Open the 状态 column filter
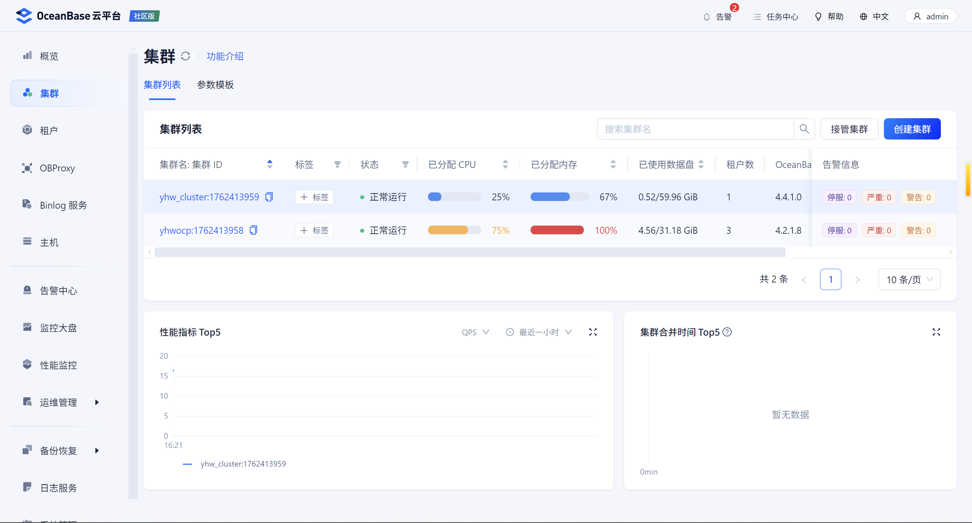This screenshot has height=523, width=972. (405, 165)
